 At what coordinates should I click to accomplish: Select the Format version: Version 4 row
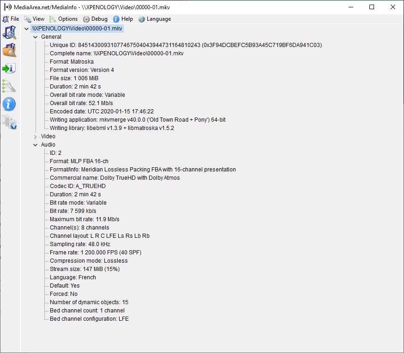(x=82, y=70)
